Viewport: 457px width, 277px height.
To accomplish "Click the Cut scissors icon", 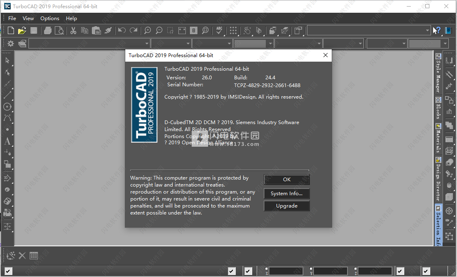I will tap(73, 30).
